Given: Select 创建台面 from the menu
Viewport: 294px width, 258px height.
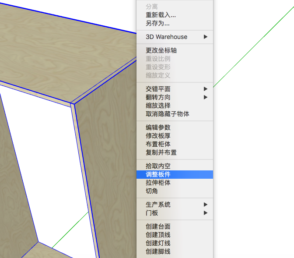Looking at the screenshot, I should pos(158,226).
